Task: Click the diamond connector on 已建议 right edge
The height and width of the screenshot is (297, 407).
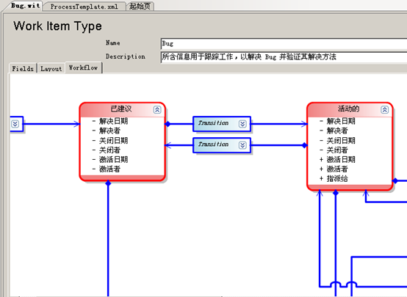Action: [168, 124]
